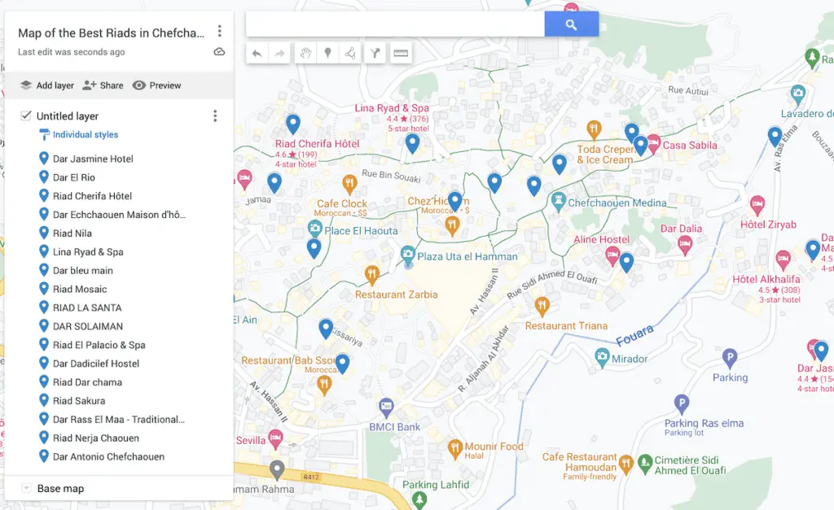Image resolution: width=834 pixels, height=510 pixels.
Task: Click the map title text
Action: click(111, 33)
